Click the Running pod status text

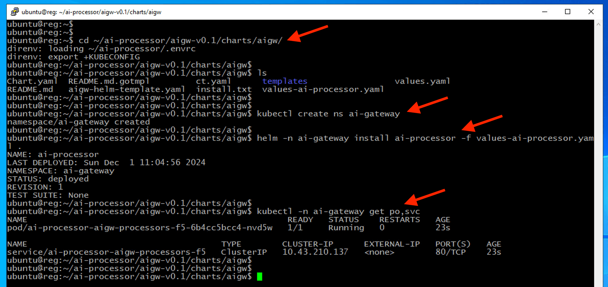(x=346, y=227)
